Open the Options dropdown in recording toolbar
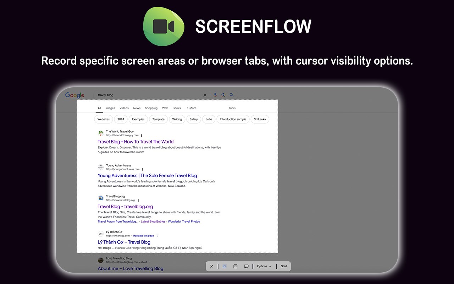 (264, 266)
